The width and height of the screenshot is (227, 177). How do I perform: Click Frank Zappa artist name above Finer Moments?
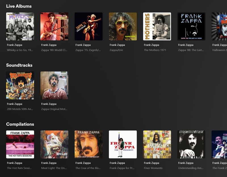(152, 163)
